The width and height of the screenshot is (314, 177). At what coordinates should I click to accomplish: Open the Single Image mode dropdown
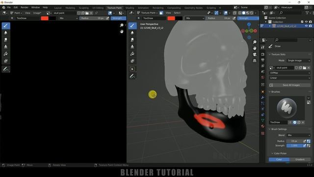click(x=298, y=60)
